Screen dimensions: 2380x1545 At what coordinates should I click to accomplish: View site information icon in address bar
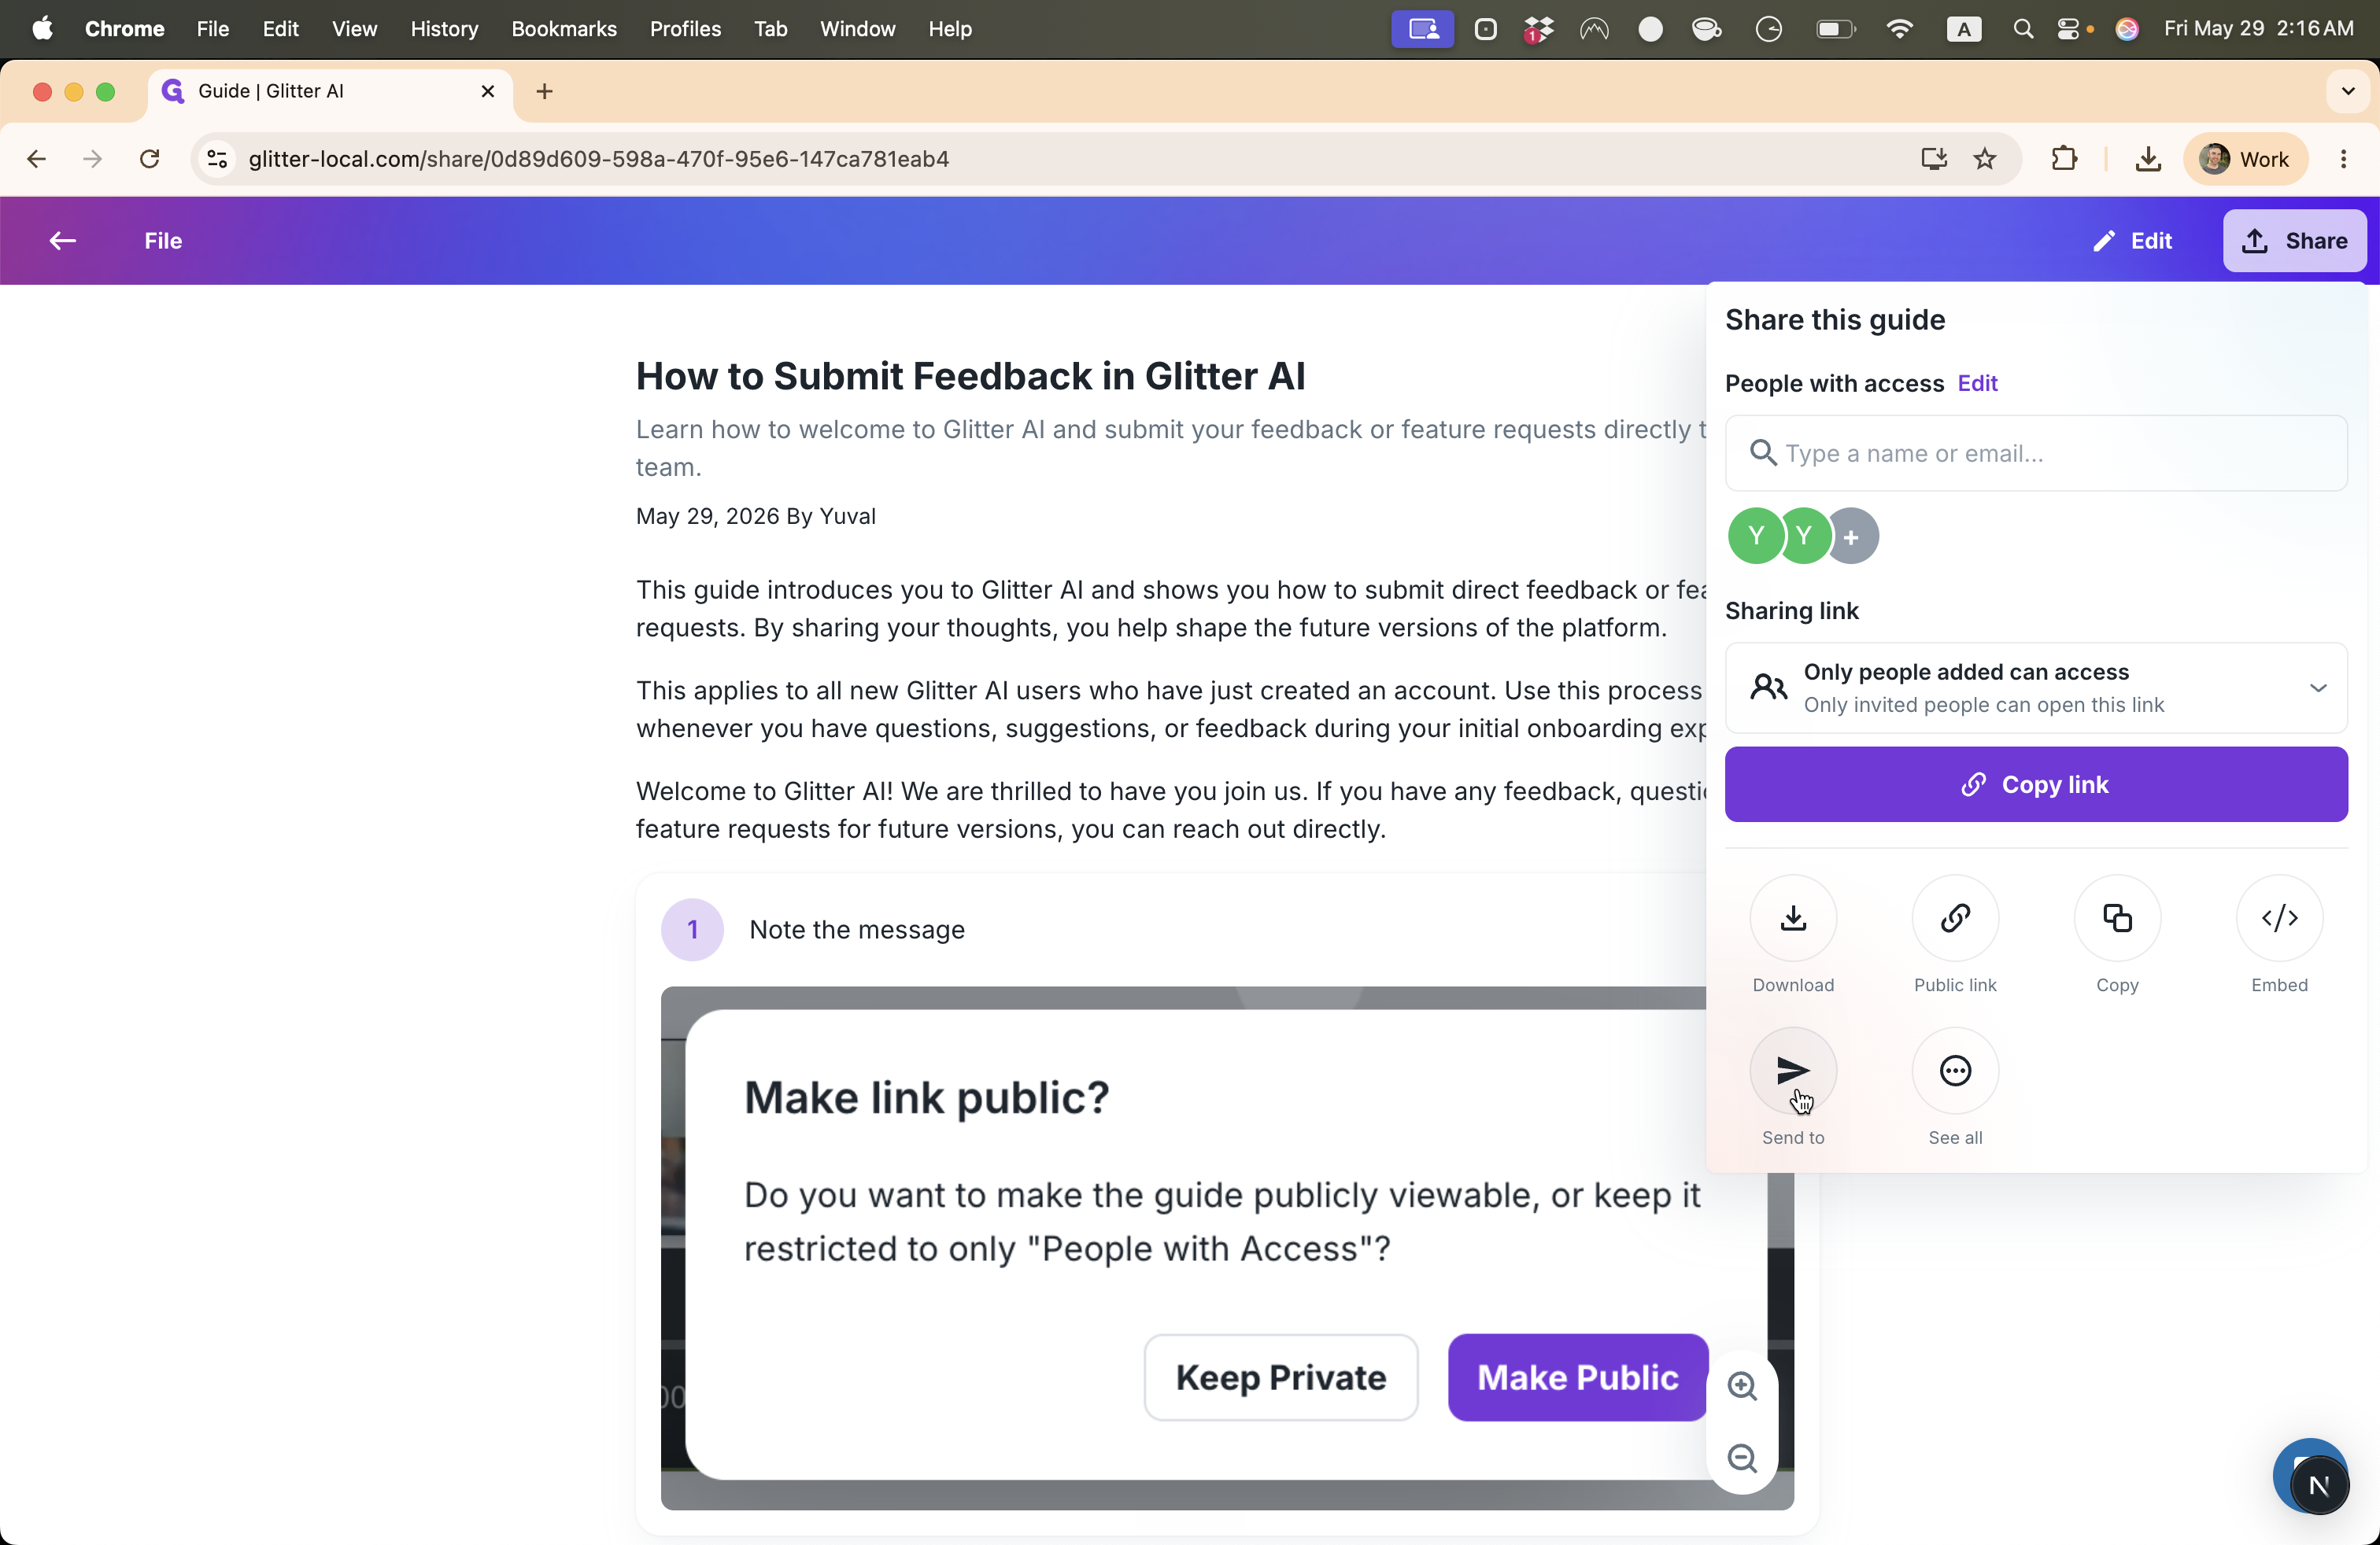[217, 159]
